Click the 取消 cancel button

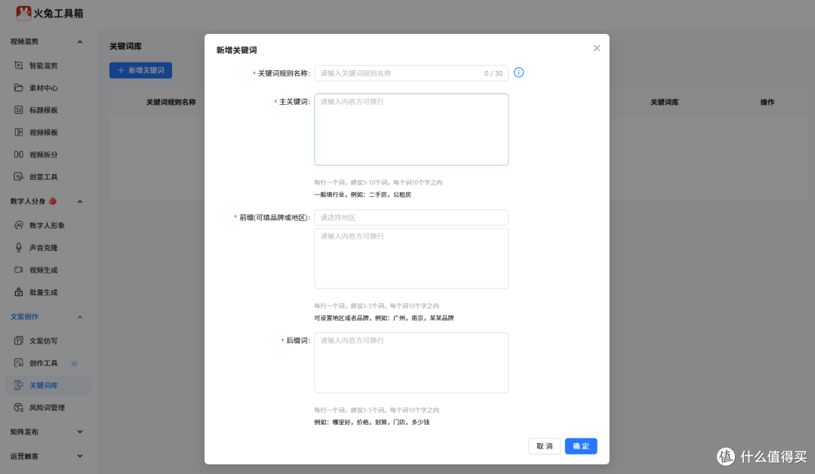[544, 446]
